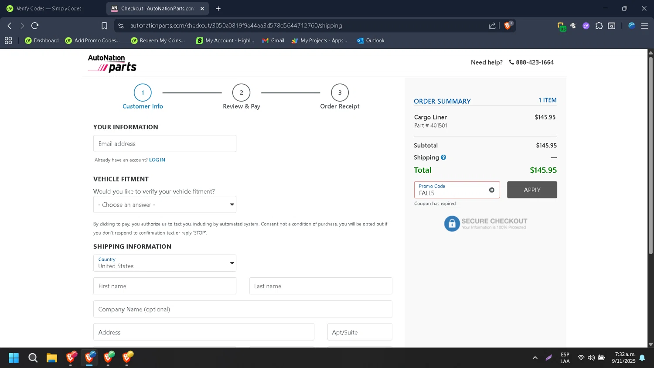Open the Windows Start menu
This screenshot has height=368, width=654.
[x=14, y=358]
